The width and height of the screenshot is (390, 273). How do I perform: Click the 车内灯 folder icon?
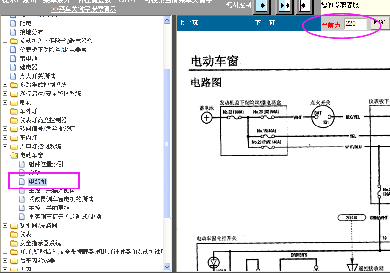[14, 138]
